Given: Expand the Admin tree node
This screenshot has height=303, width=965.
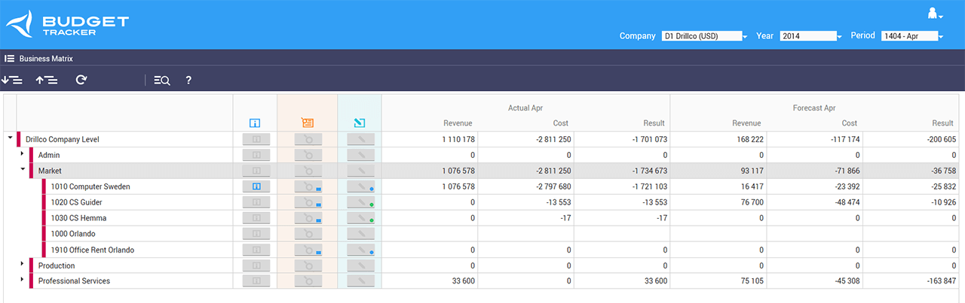Looking at the screenshot, I should point(23,154).
